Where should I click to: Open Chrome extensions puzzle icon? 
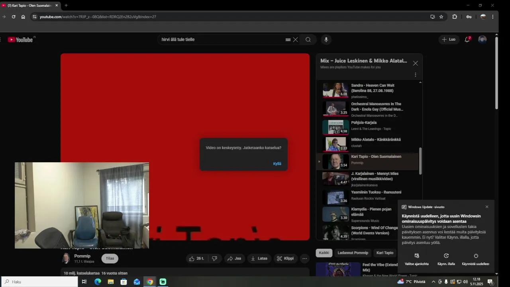click(x=455, y=17)
